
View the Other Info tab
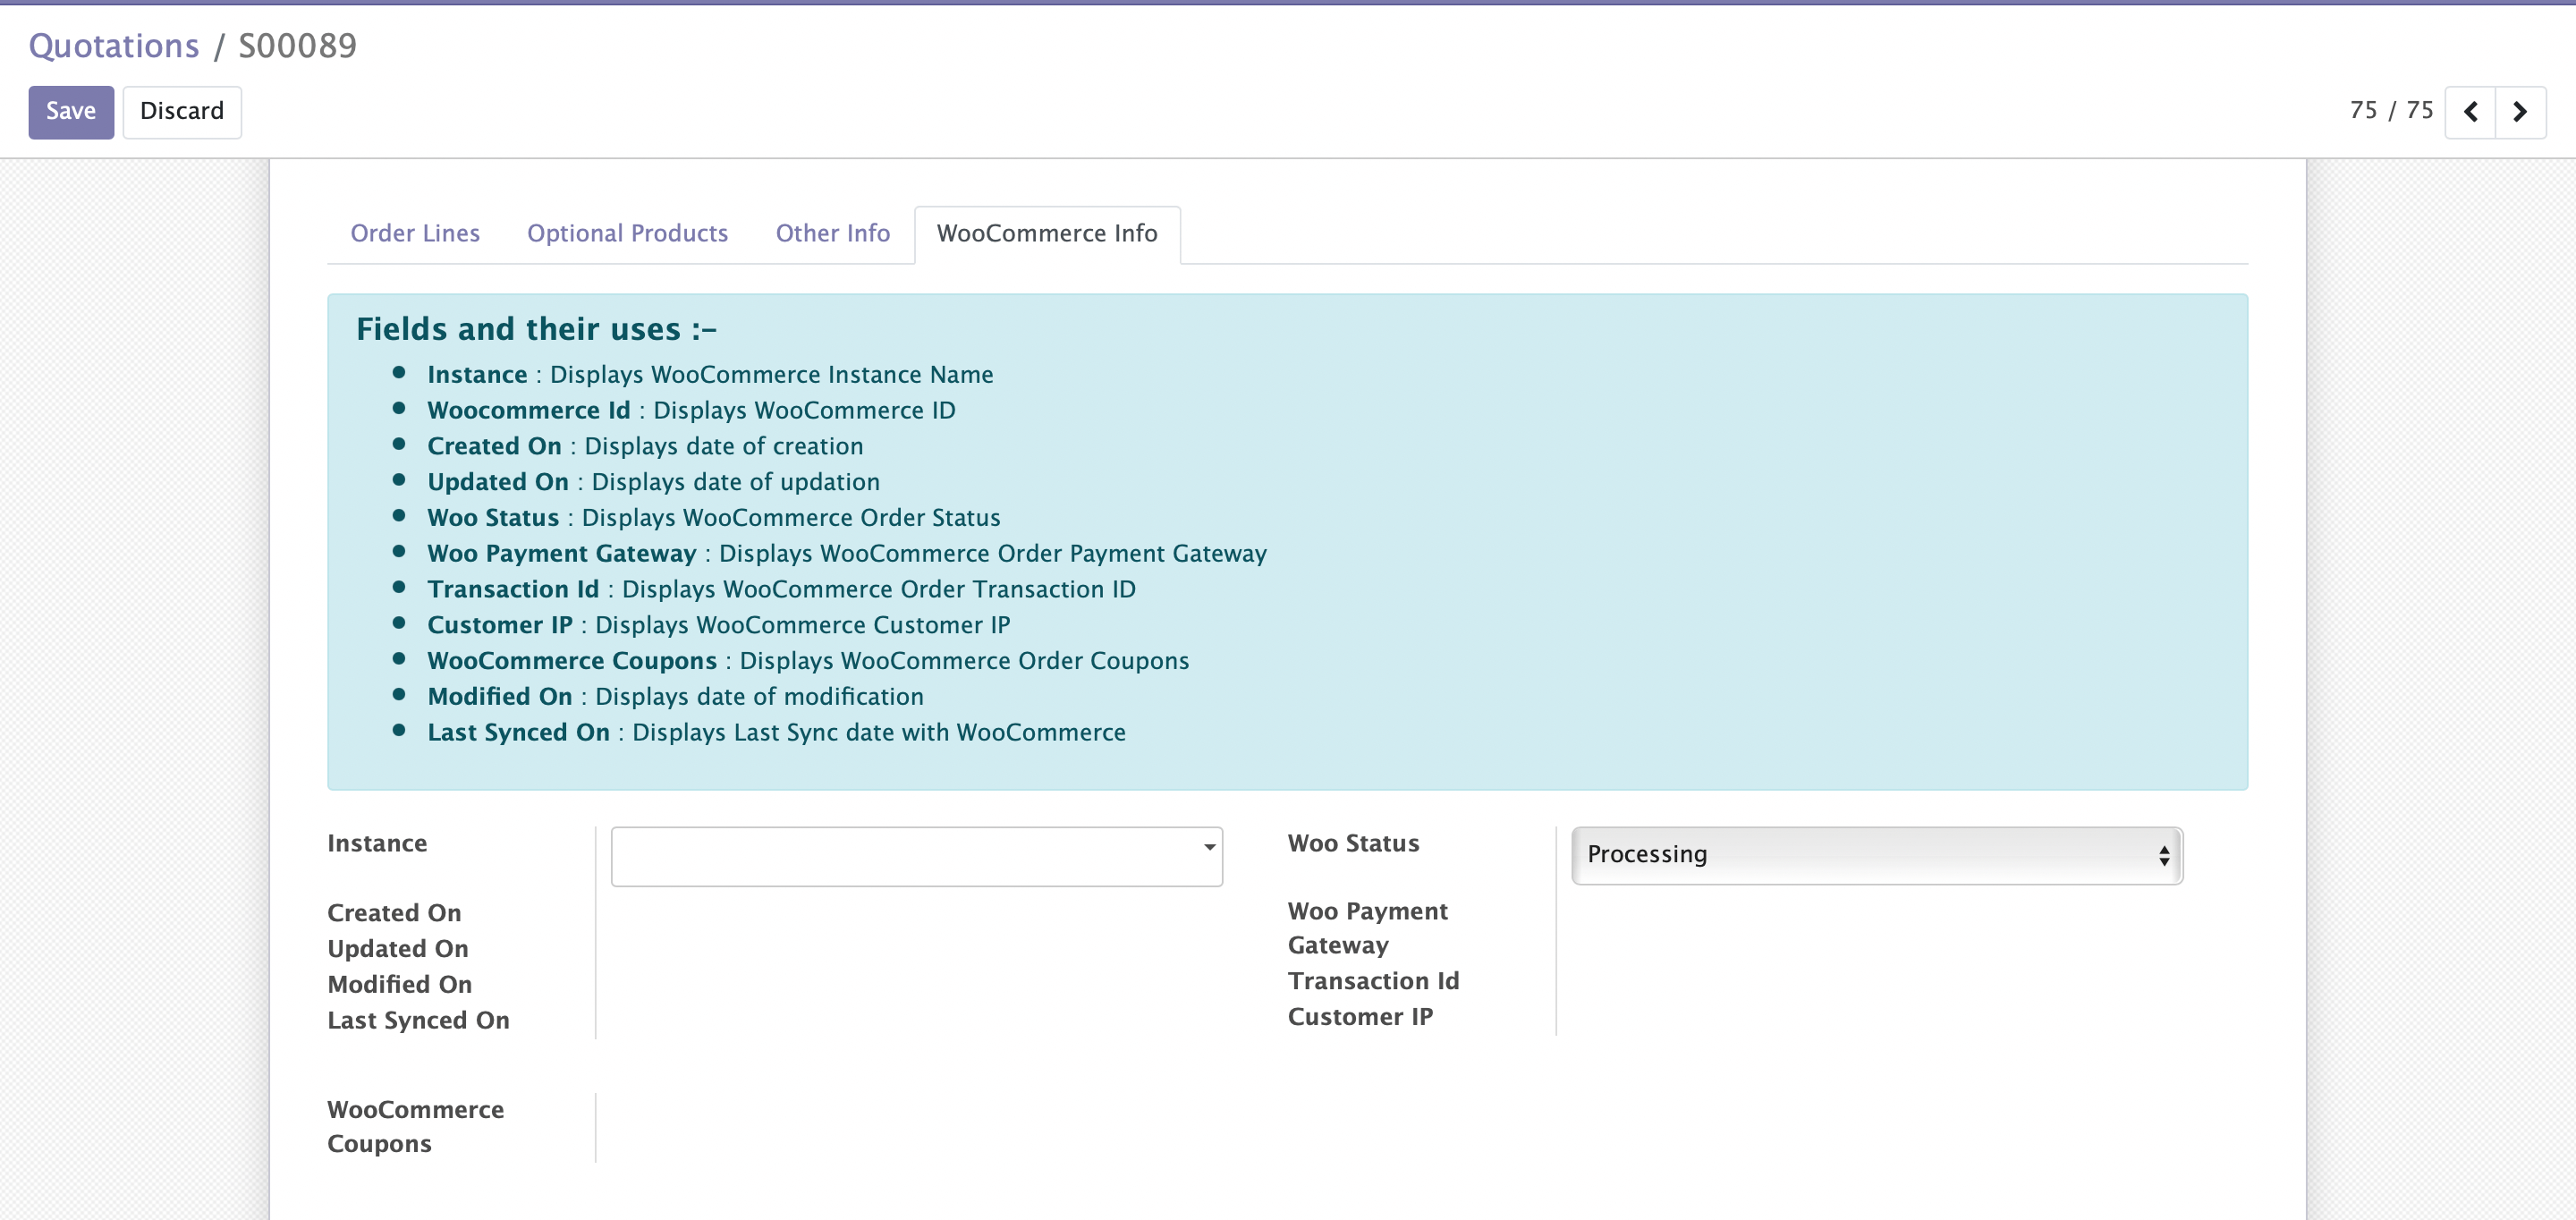832,233
